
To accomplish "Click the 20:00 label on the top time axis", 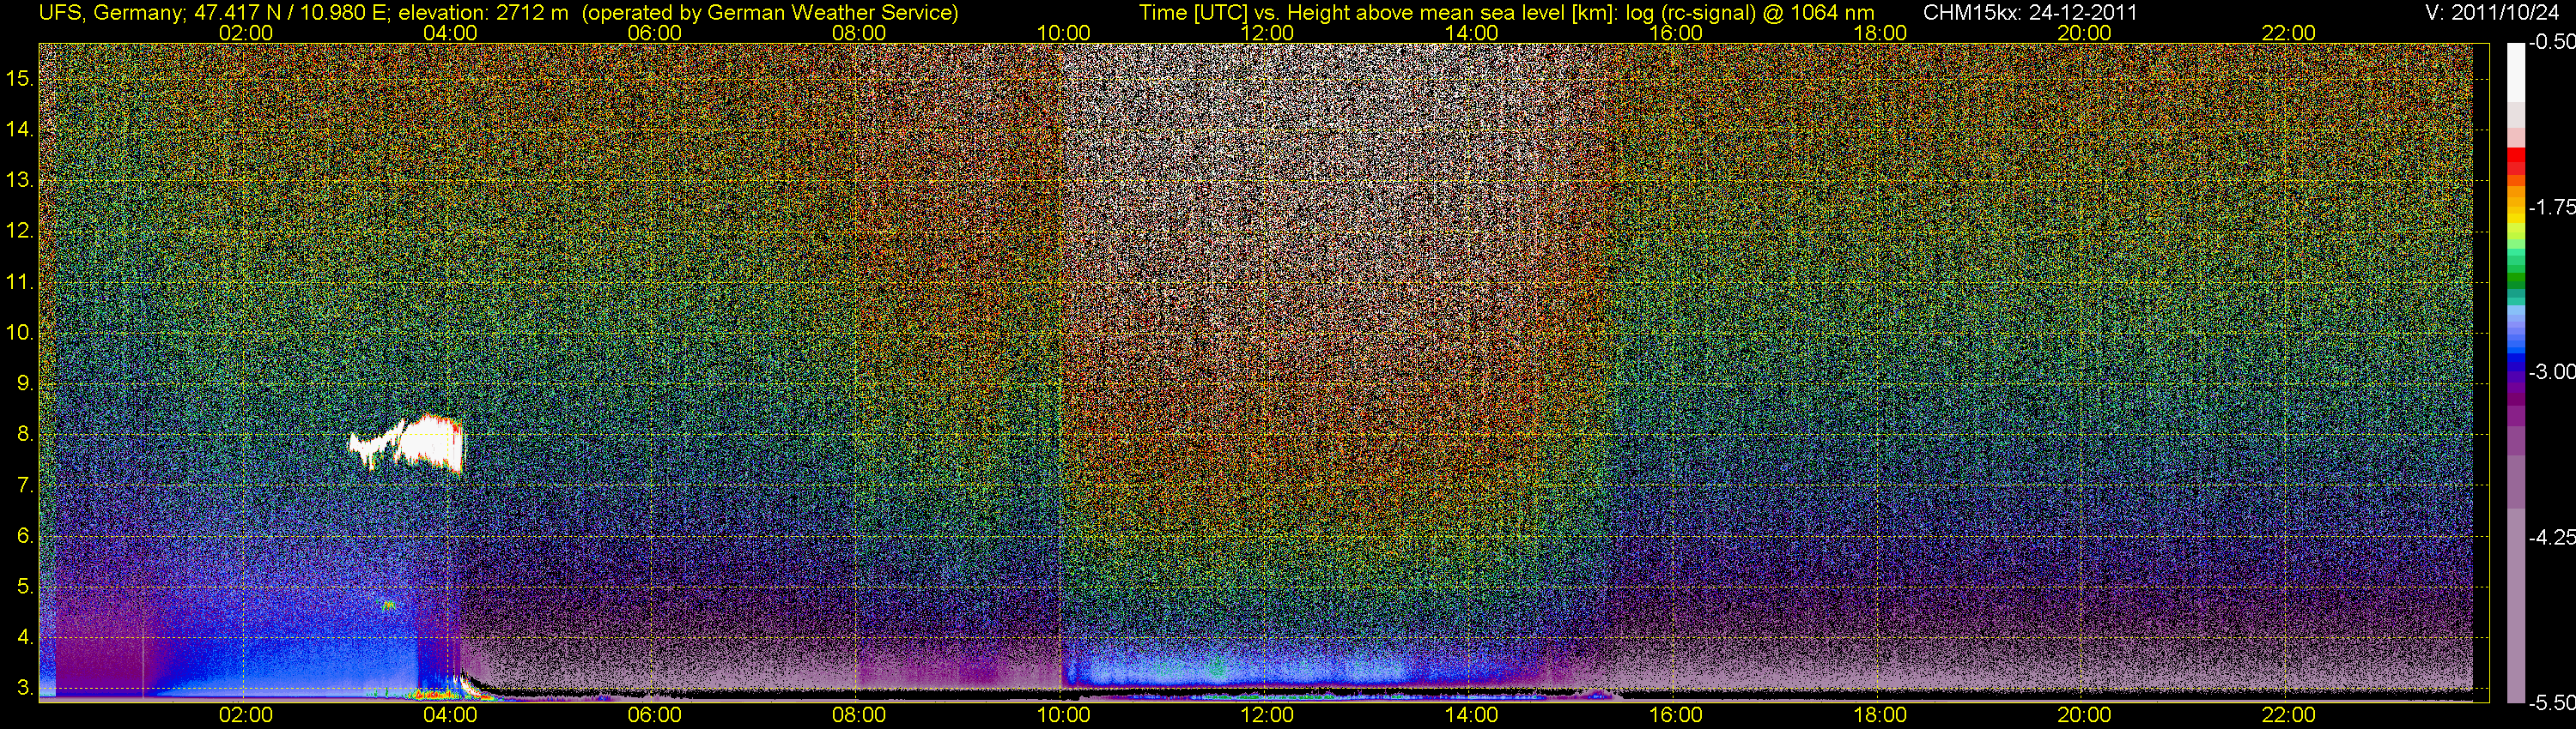I will pos(2084,33).
